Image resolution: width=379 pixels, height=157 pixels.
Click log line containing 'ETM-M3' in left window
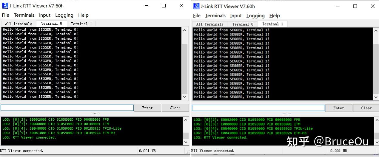click(58, 133)
